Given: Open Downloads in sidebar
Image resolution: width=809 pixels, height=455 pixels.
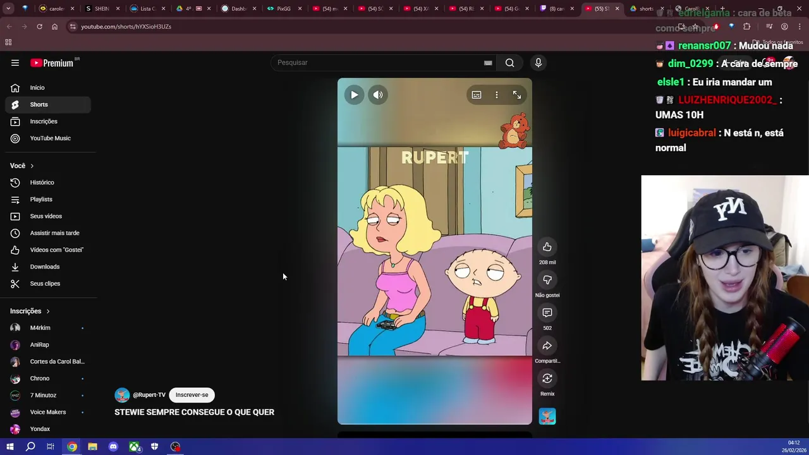Looking at the screenshot, I should [x=48, y=267].
